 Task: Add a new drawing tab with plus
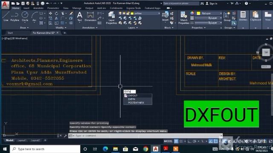(64, 33)
